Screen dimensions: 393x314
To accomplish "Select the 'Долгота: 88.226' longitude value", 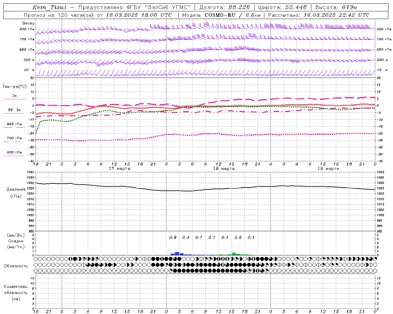I will [224, 7].
